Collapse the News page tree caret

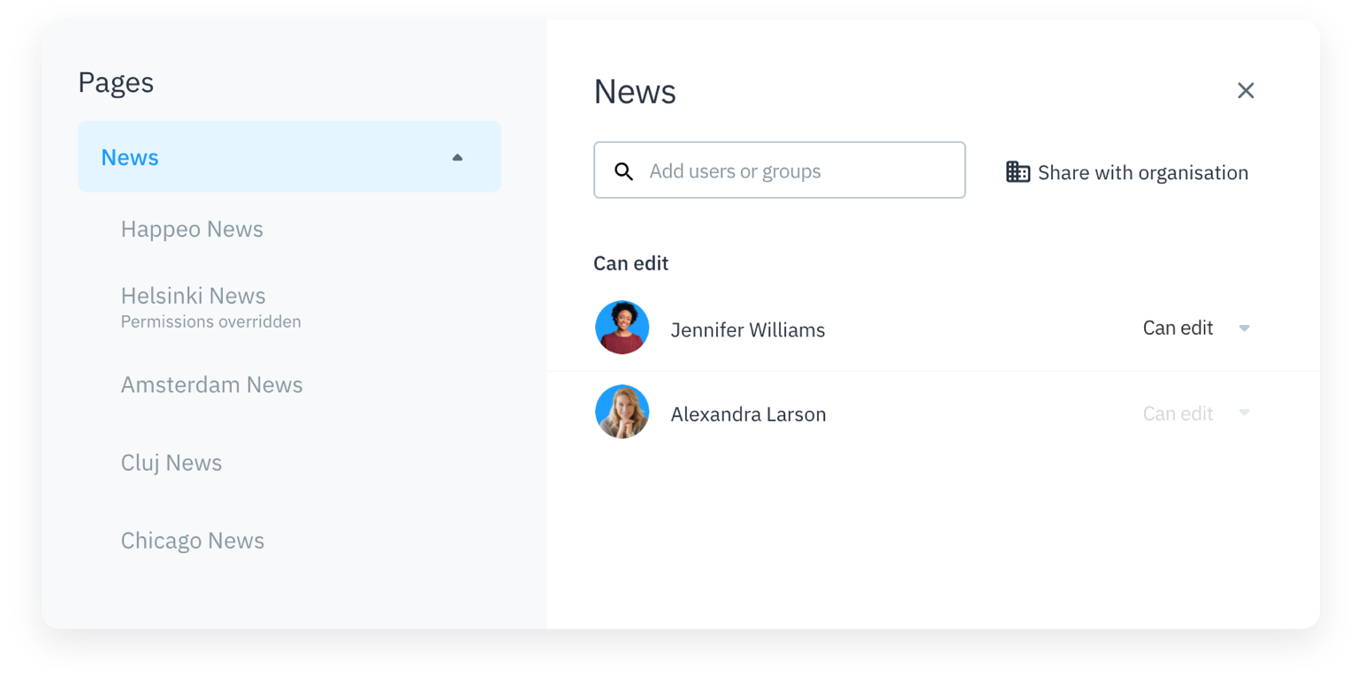point(457,158)
